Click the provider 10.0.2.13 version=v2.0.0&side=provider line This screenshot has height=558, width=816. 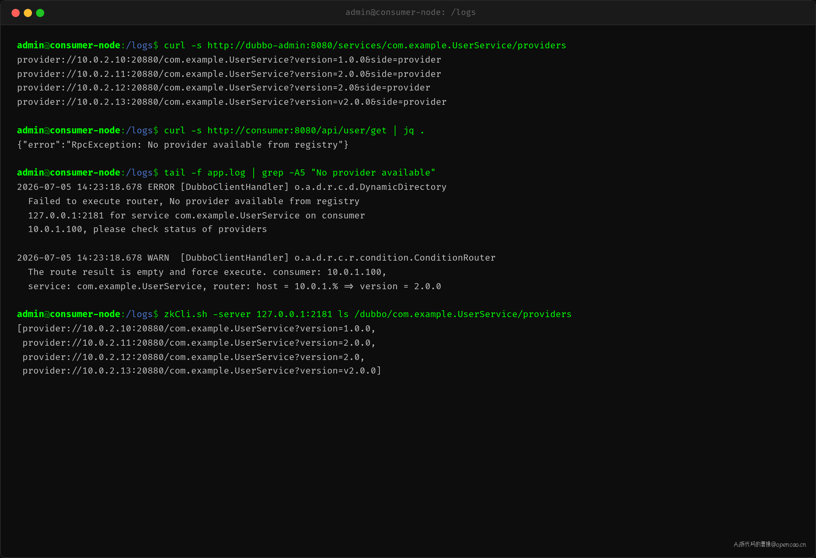(x=232, y=102)
